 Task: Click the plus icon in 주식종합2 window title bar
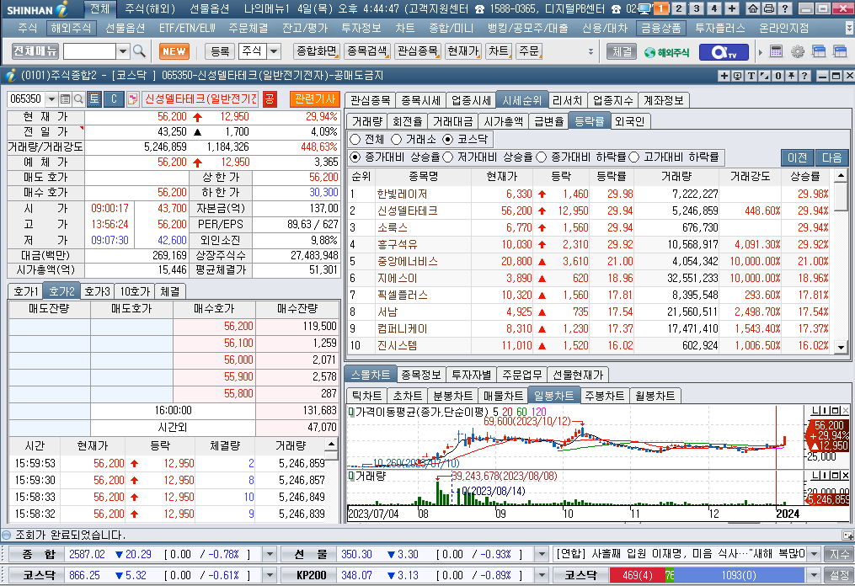point(724,76)
